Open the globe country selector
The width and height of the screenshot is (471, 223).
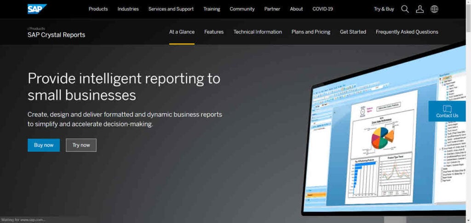(x=434, y=9)
